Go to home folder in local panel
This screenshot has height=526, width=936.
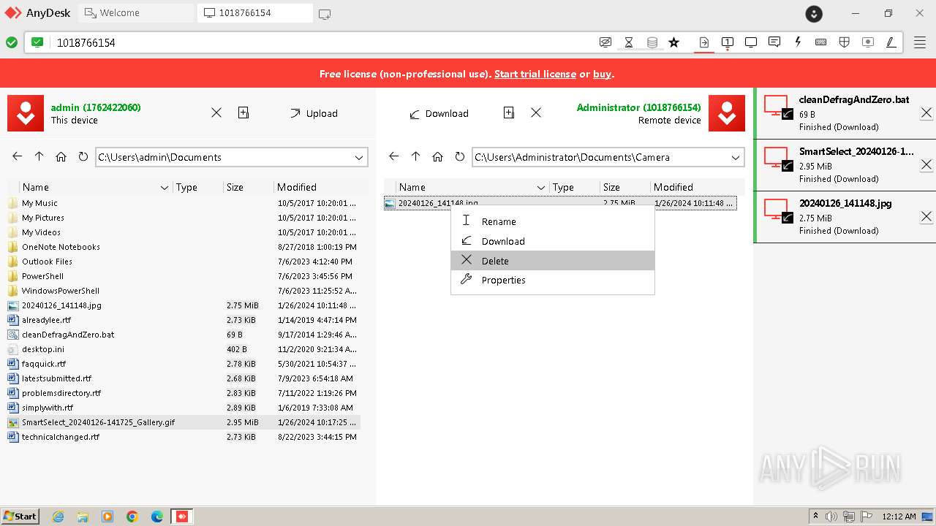tap(61, 156)
